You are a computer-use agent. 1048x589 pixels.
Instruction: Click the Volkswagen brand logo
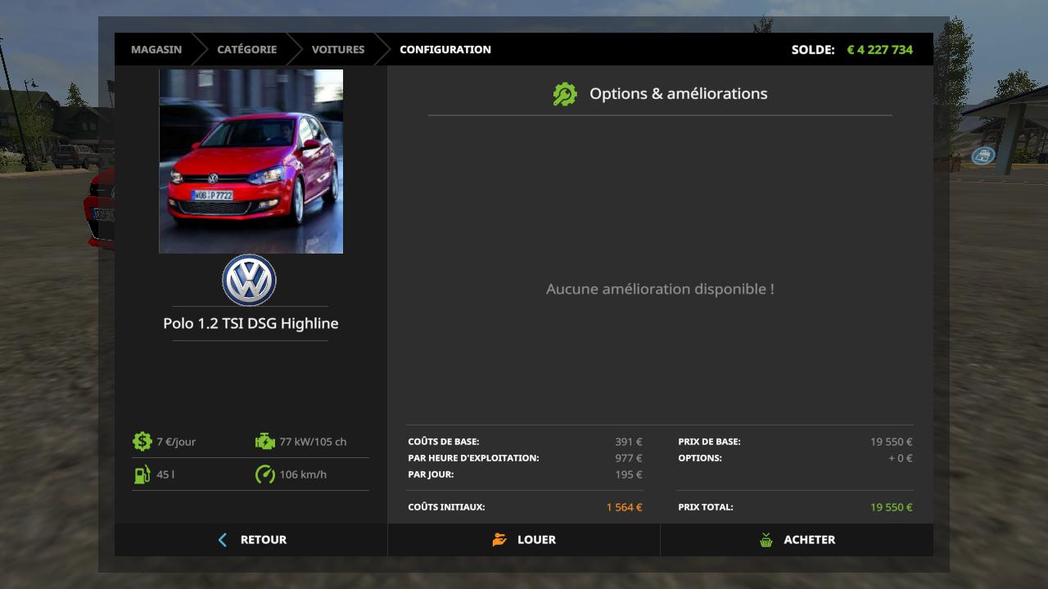click(249, 281)
